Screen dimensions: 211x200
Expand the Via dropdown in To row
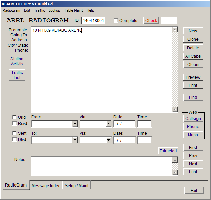point(108,140)
